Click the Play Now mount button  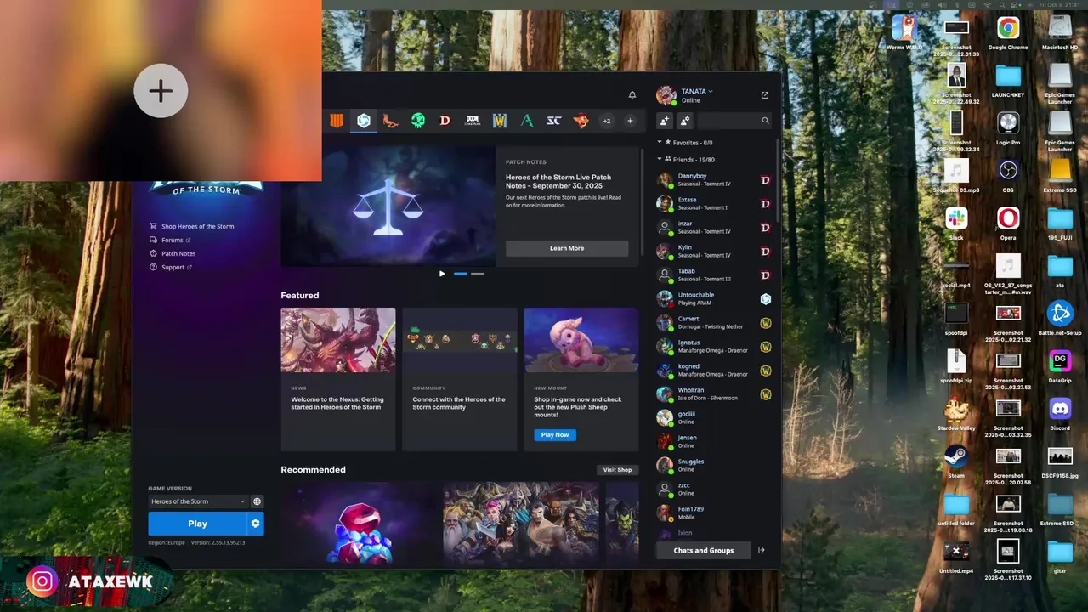555,434
